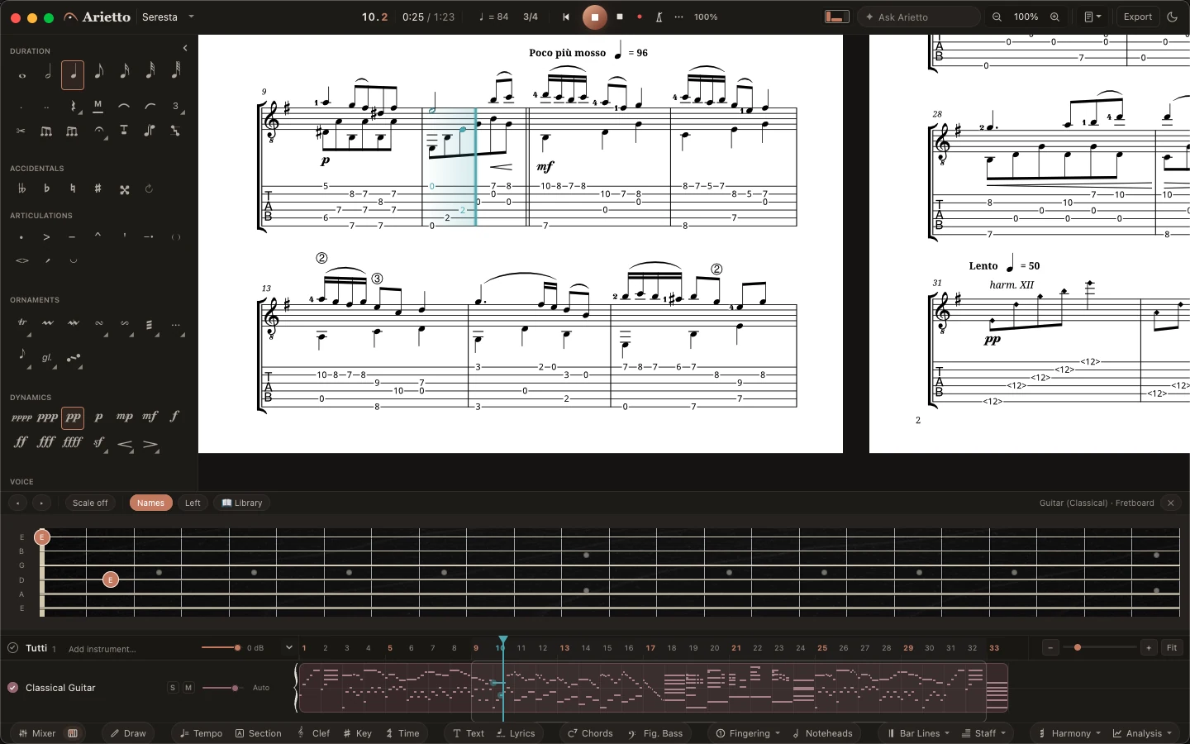Solo the Classical Guitar track
The image size is (1190, 744).
[x=173, y=688]
